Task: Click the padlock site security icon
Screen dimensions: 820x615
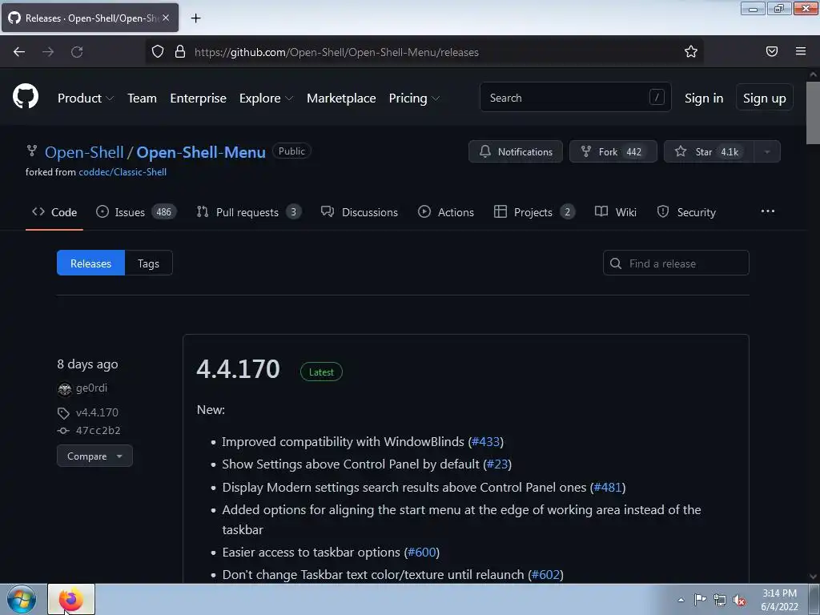Action: (x=180, y=52)
